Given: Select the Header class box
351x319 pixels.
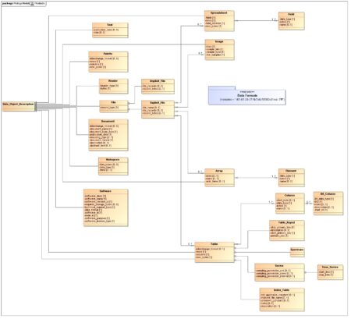Looking at the screenshot, I should coord(113,86).
